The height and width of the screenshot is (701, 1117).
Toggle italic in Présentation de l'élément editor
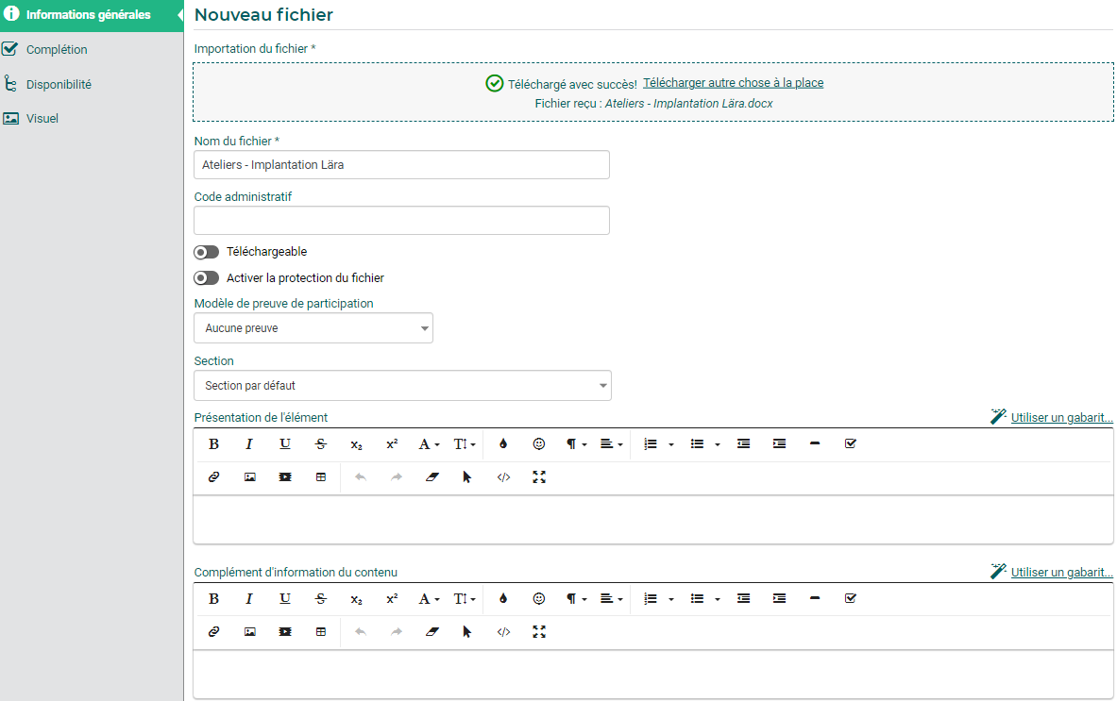pos(249,444)
